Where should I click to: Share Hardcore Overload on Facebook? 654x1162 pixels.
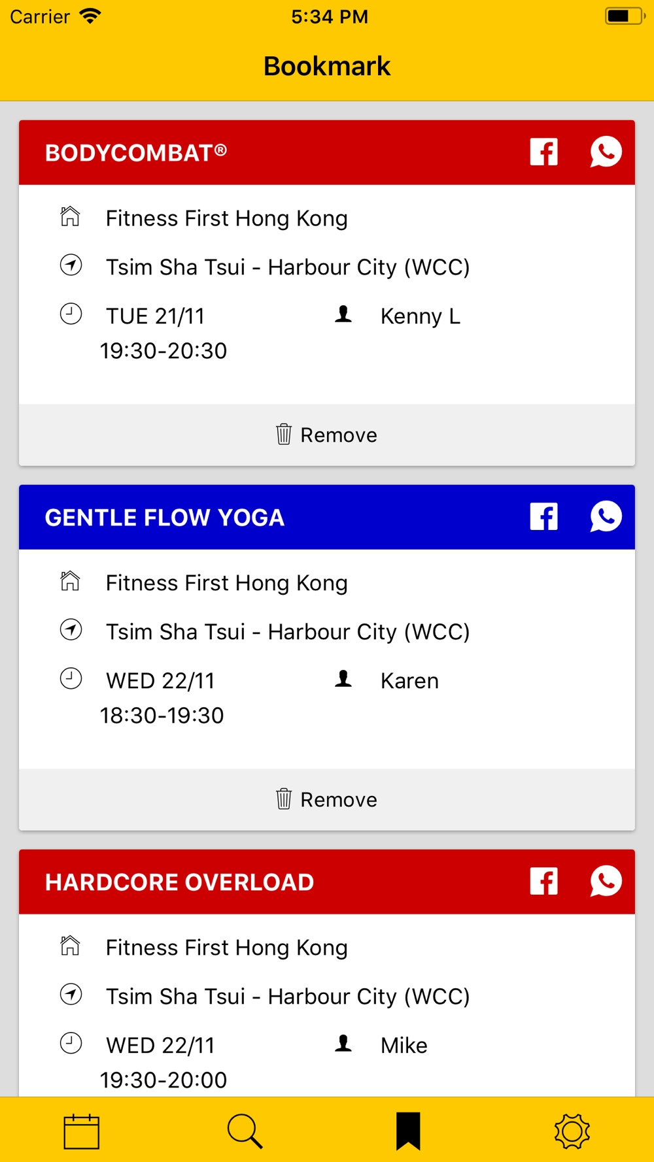[543, 882]
